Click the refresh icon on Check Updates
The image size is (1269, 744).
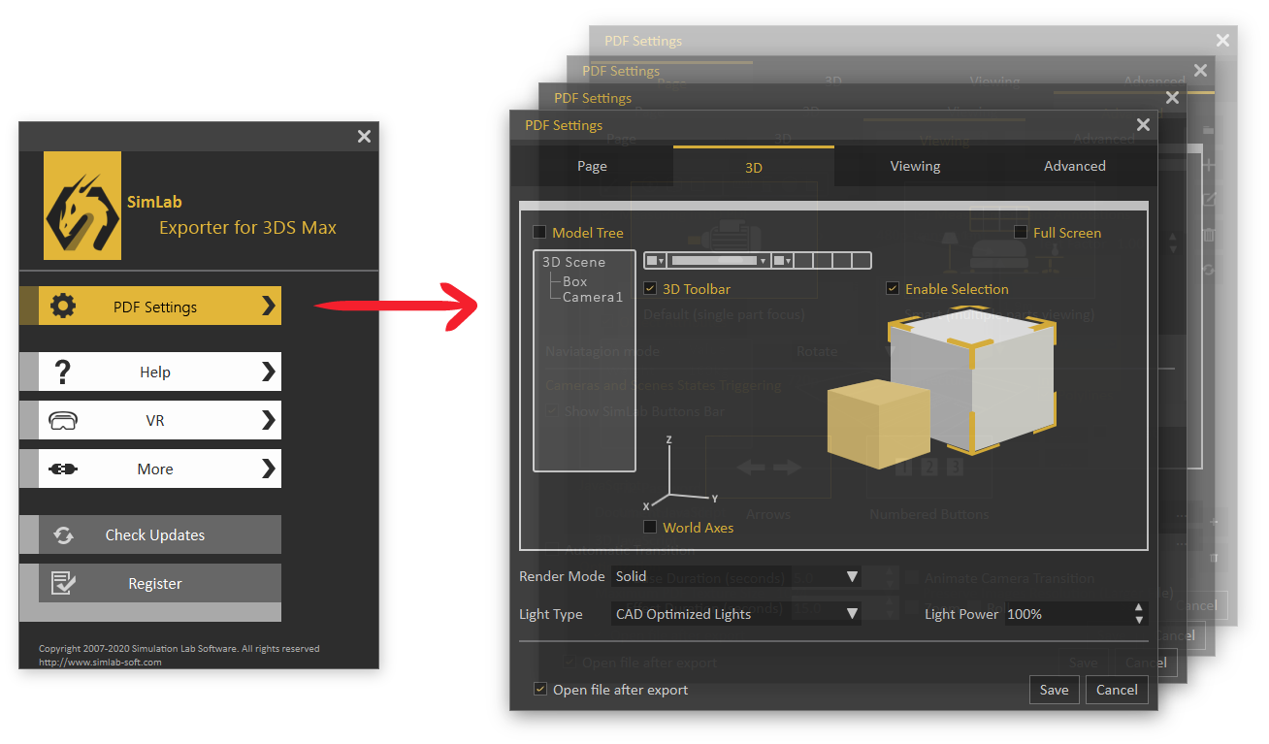(64, 534)
